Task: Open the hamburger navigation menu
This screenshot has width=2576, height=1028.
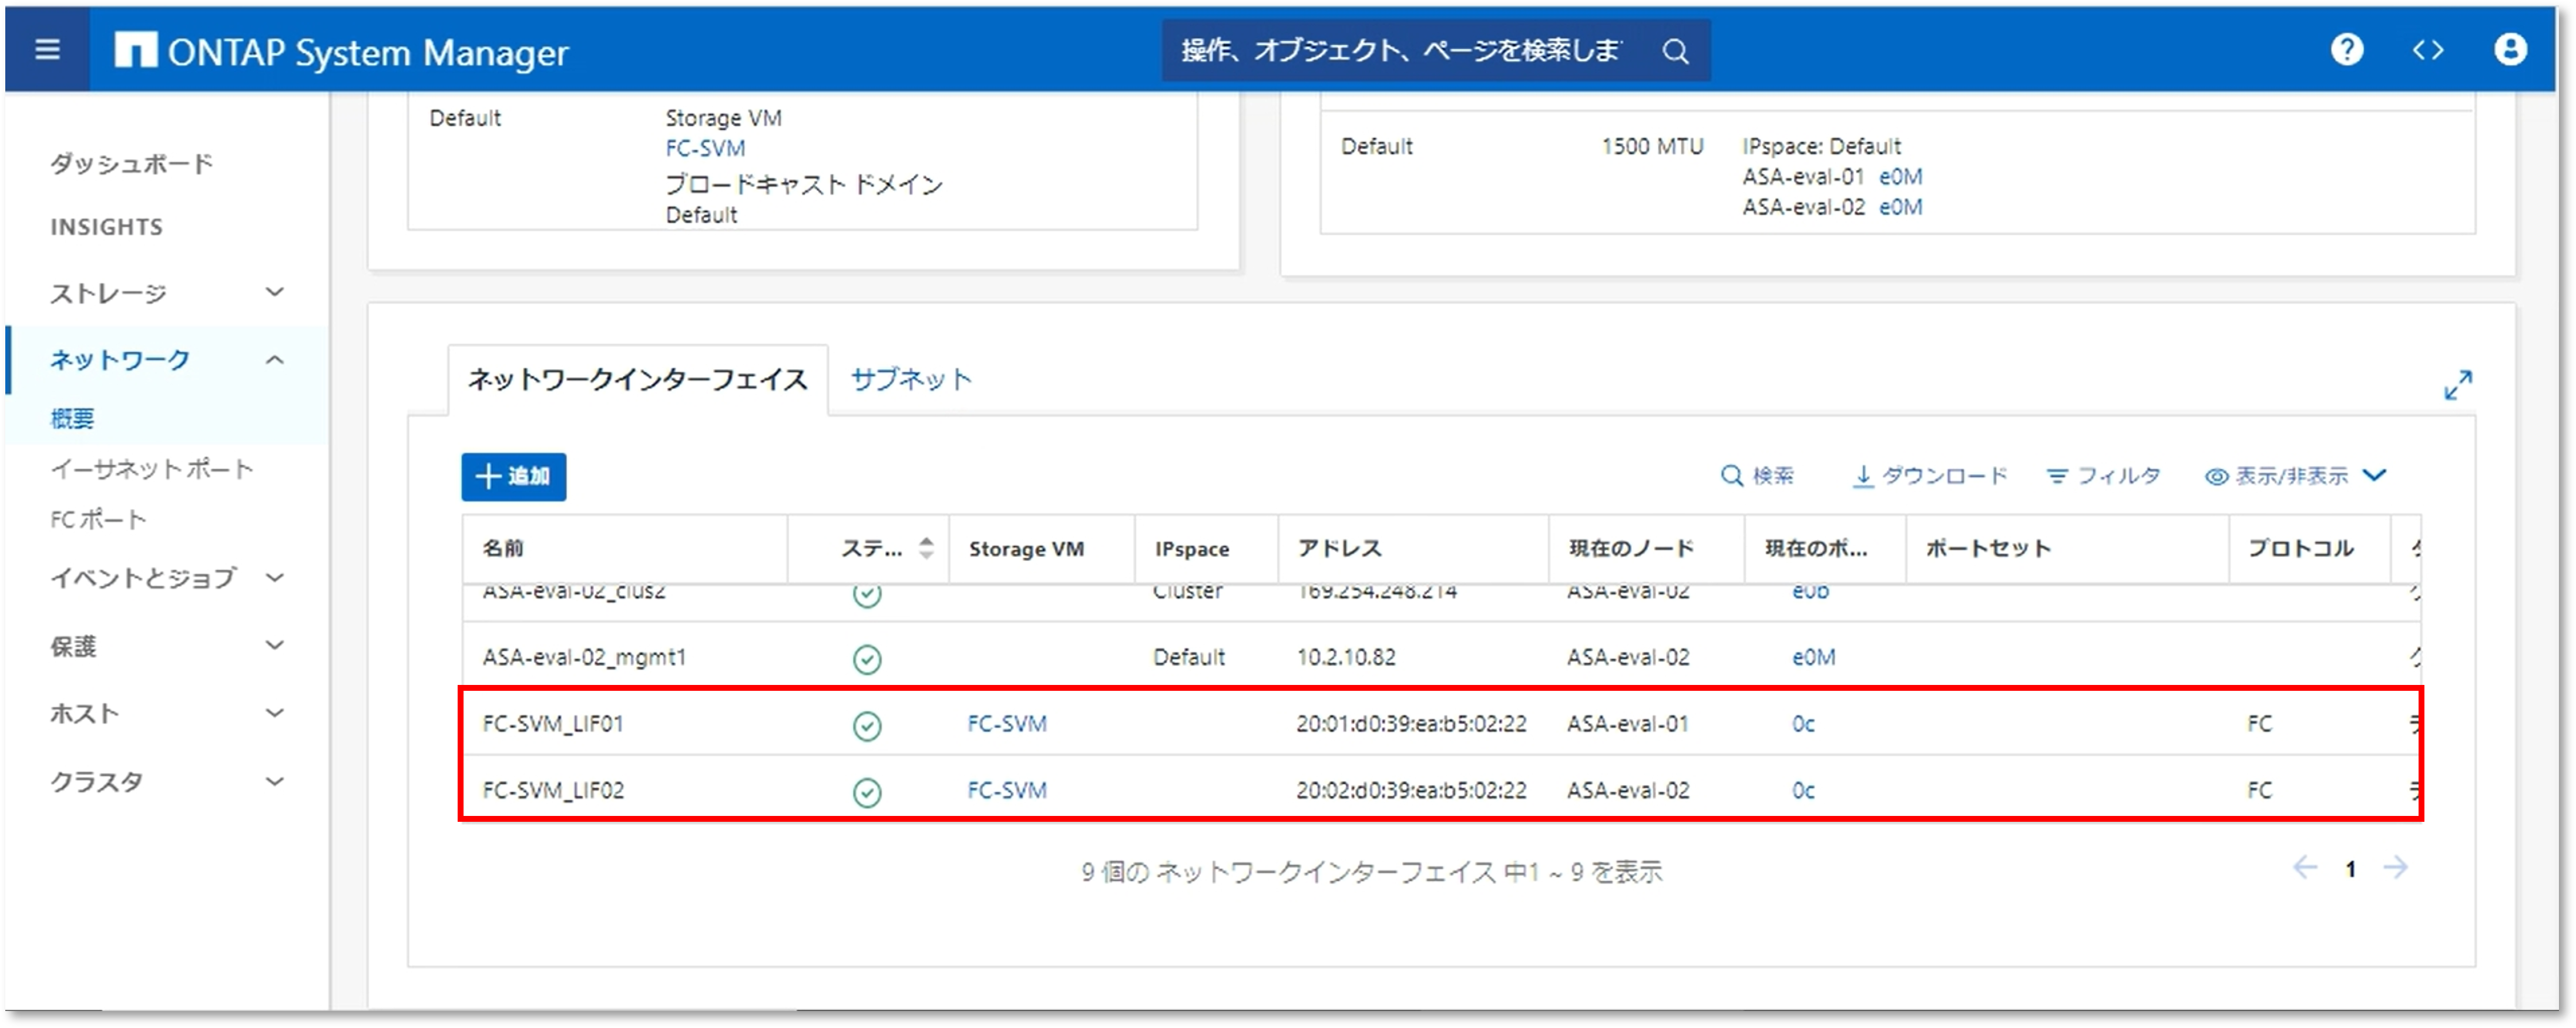Action: pyautogui.click(x=47, y=49)
